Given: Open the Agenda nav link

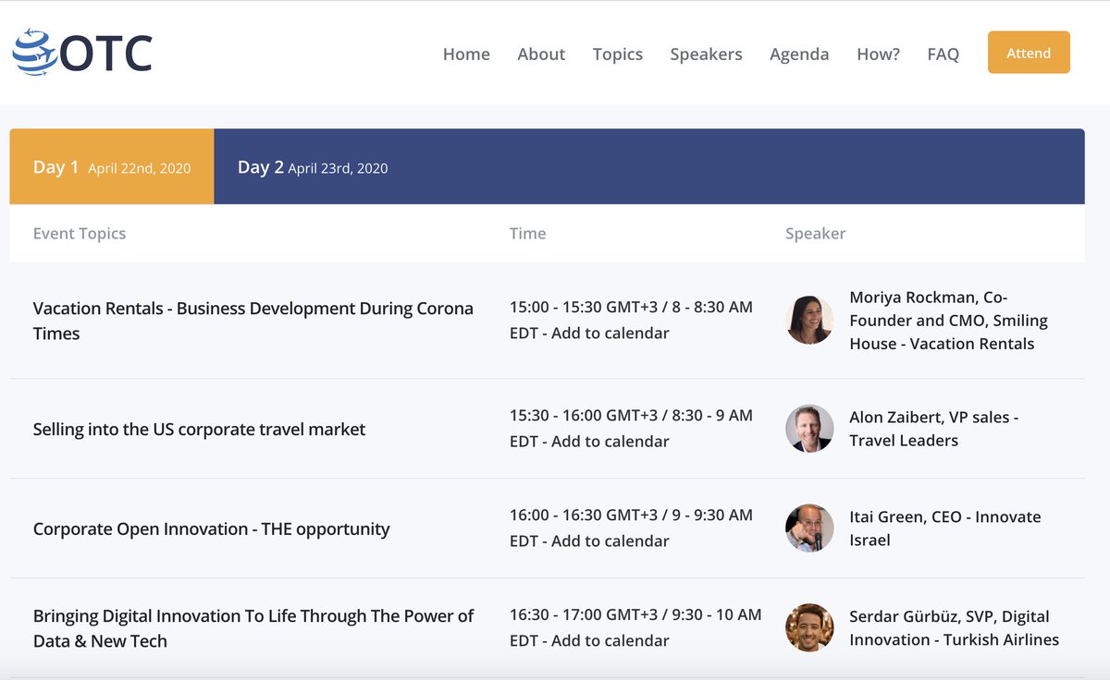Looking at the screenshot, I should [799, 55].
